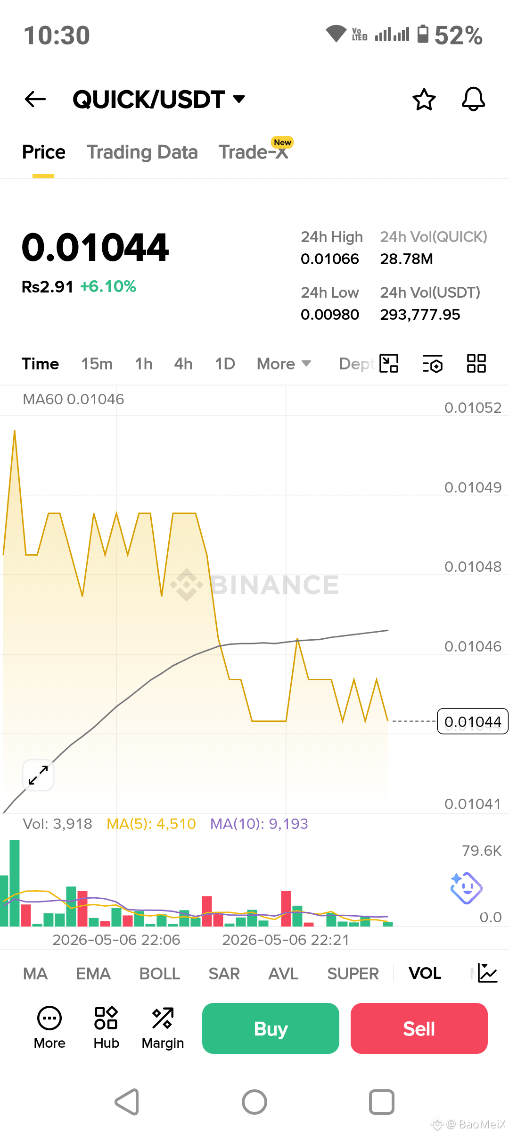Expand the More timeframes dropdown

point(284,364)
